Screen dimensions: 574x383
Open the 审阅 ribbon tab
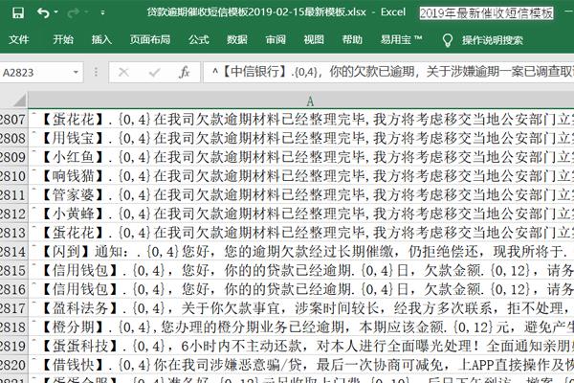pyautogui.click(x=276, y=39)
